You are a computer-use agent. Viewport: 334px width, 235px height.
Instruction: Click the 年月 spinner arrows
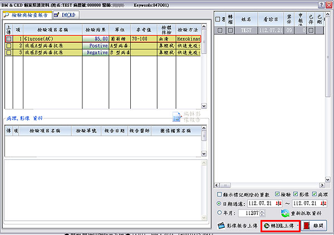click(x=262, y=213)
